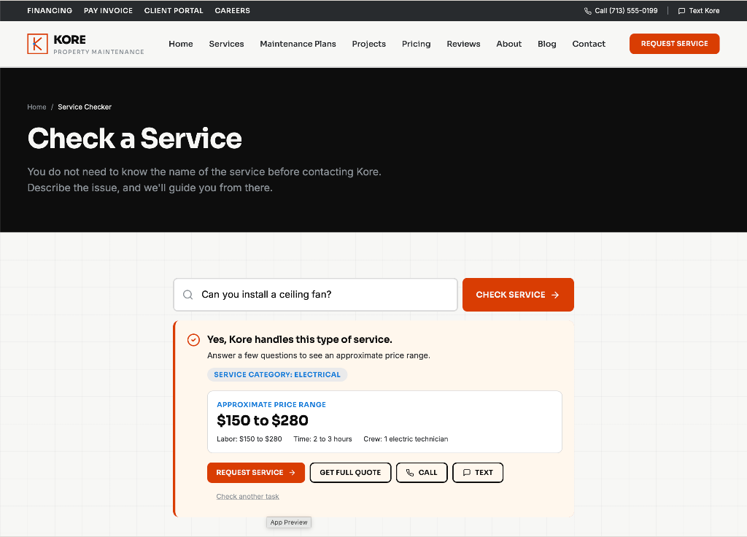Viewport: 747px width, 537px height.
Task: Click the service question input field
Action: pos(315,295)
